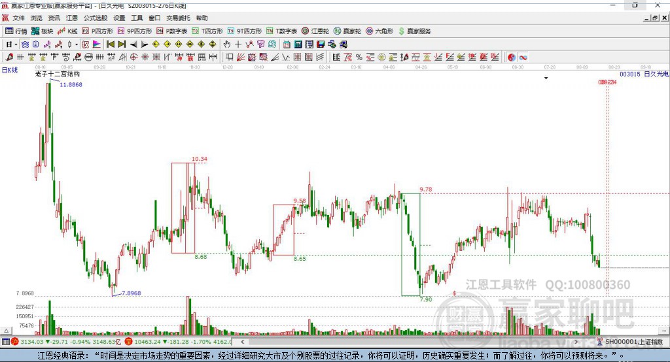Open the 设置 menu
The image size is (670, 362).
point(119,18)
